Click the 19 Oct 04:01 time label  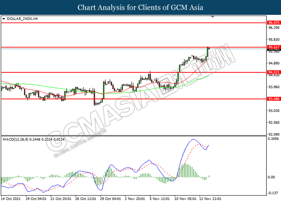[x=36, y=199]
